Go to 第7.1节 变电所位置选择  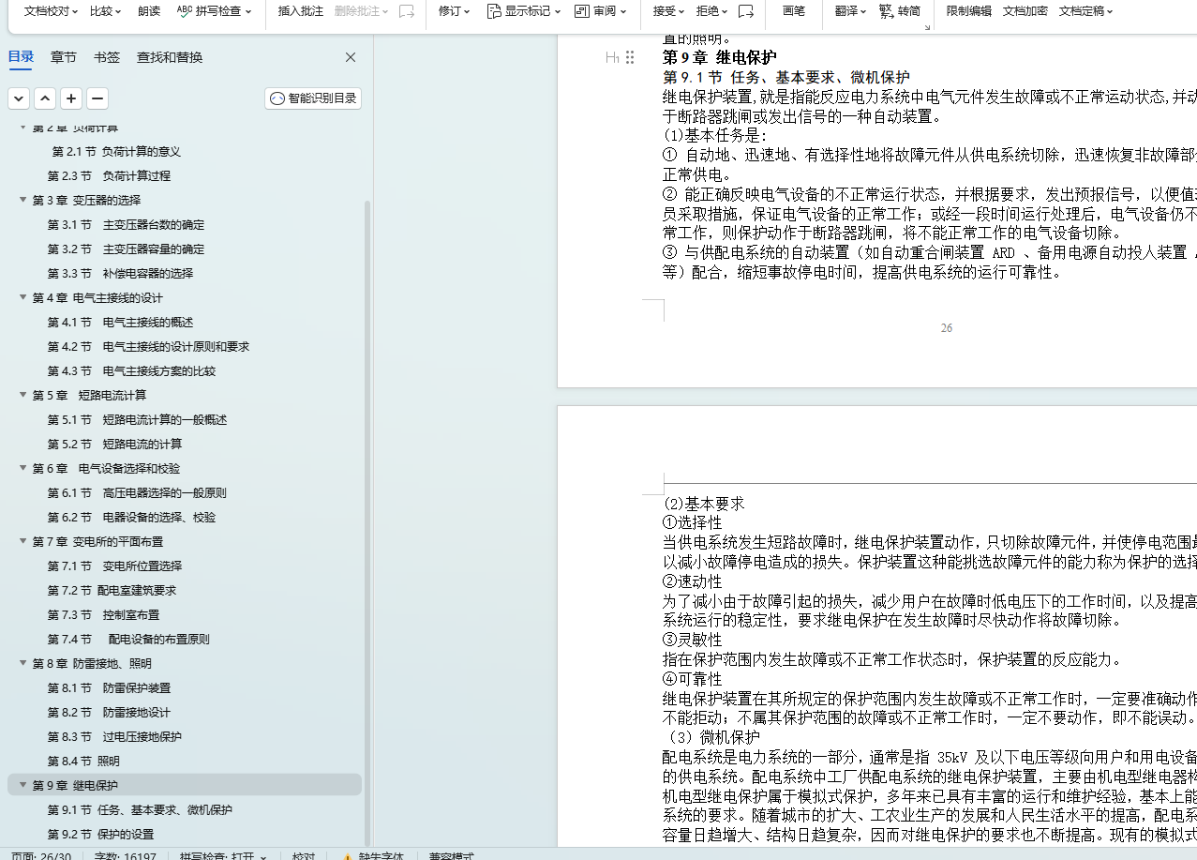click(114, 566)
